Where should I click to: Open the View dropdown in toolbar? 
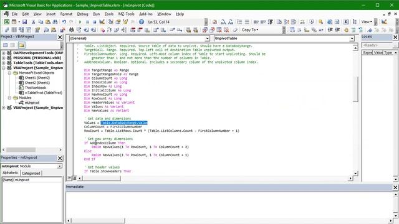tap(367, 22)
